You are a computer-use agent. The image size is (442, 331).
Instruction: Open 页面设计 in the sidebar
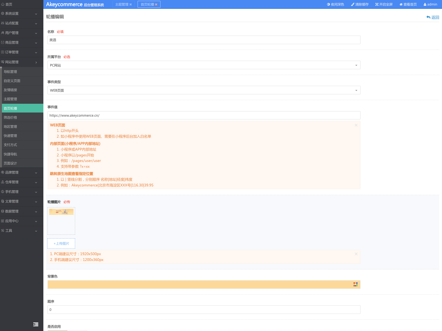click(x=23, y=163)
